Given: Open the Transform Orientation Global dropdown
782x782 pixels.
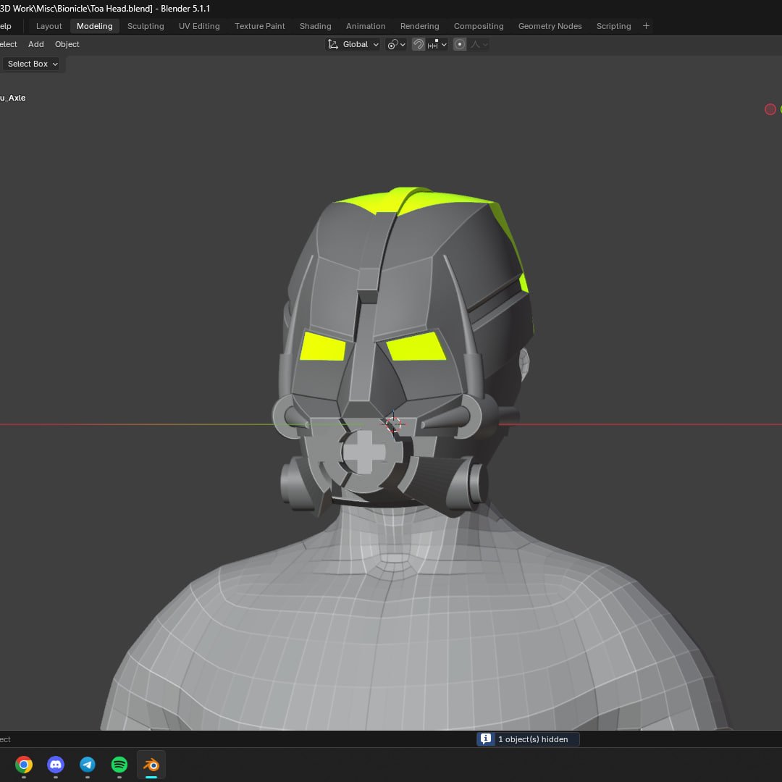Looking at the screenshot, I should click(353, 44).
